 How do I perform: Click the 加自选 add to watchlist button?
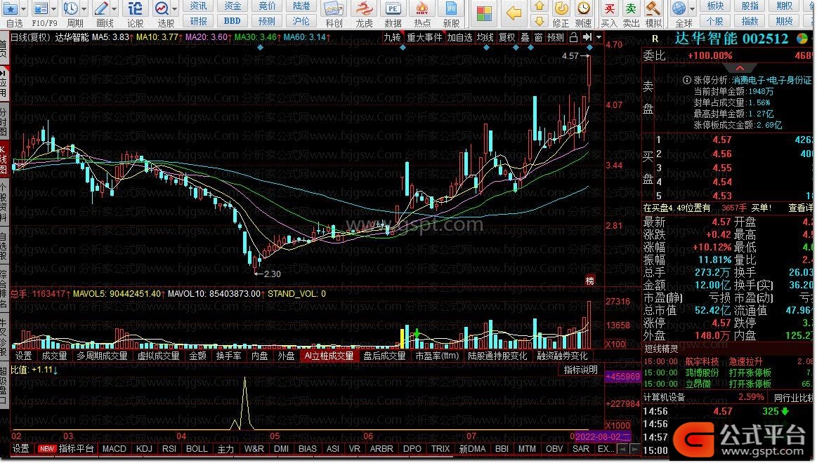pyautogui.click(x=459, y=37)
